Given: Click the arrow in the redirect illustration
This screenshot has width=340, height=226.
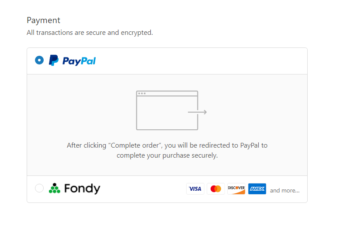Looking at the screenshot, I should tap(198, 112).
